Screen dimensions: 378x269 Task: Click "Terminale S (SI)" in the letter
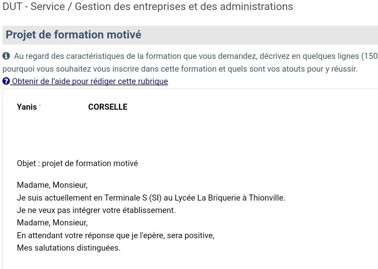click(x=130, y=198)
